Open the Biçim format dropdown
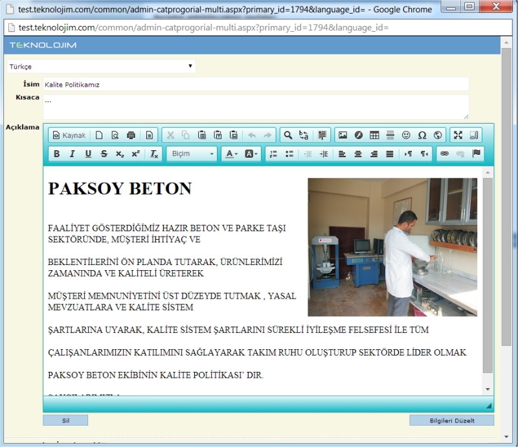 (192, 154)
